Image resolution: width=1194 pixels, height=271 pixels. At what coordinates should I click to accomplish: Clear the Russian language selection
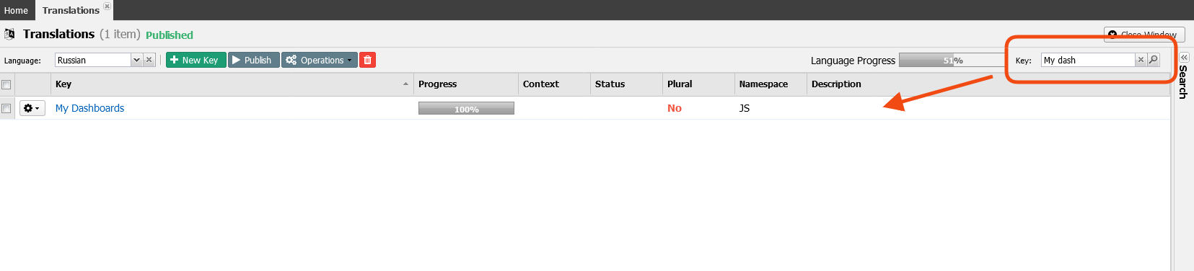point(149,60)
